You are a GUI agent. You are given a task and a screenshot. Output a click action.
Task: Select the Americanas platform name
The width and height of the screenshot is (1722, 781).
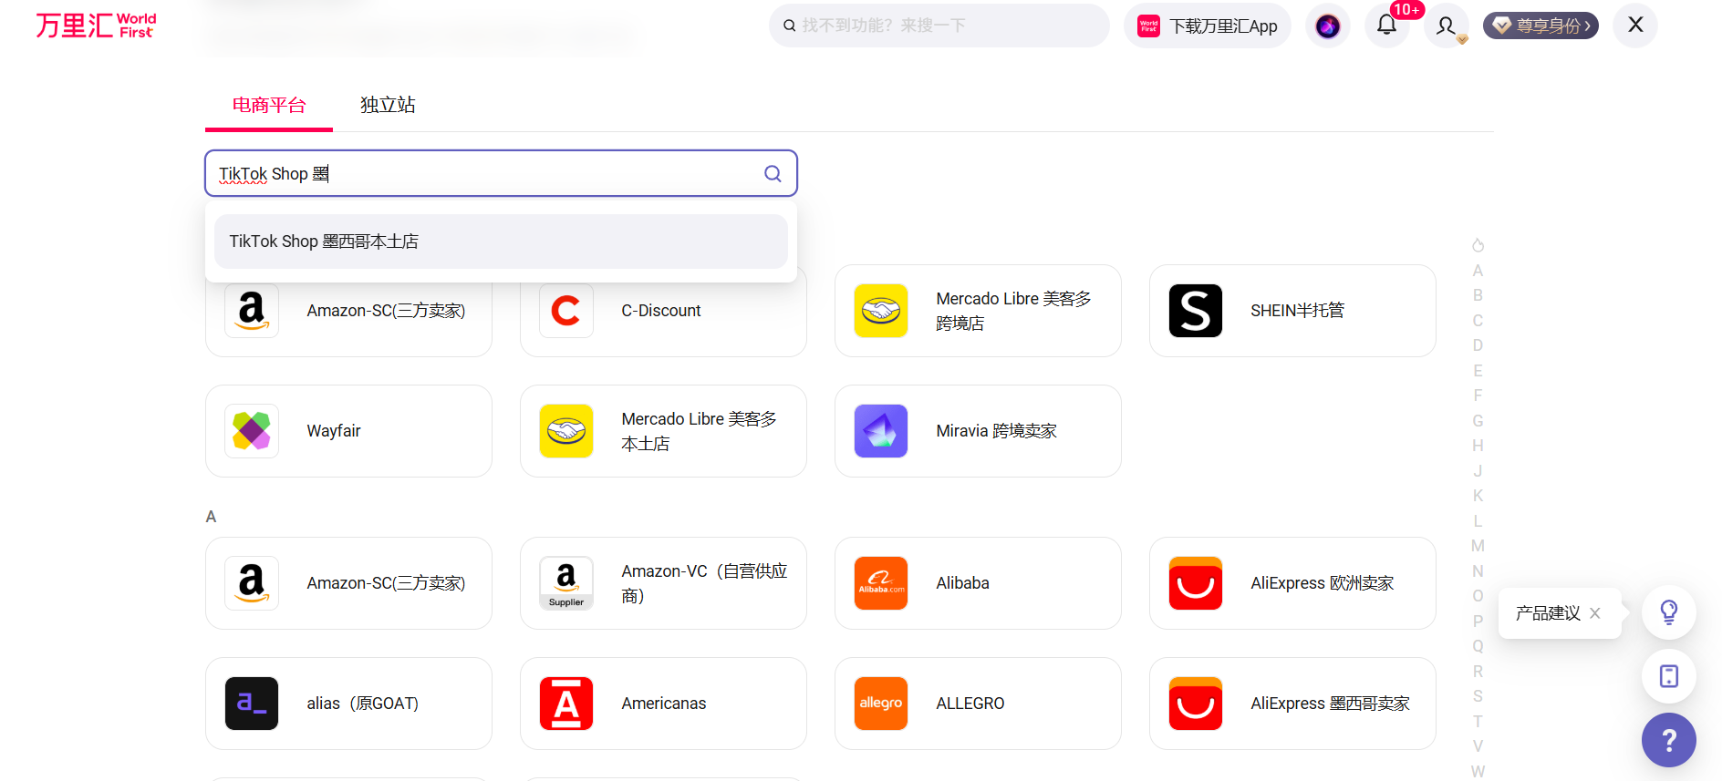[664, 704]
